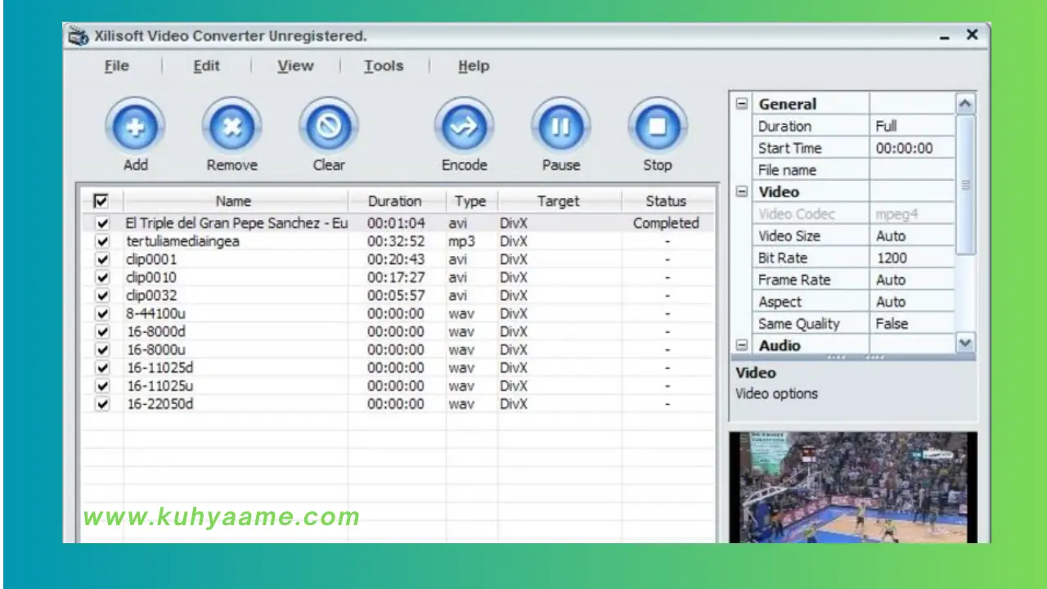Start conversion with the Encode icon
This screenshot has height=589, width=1047.
point(464,127)
